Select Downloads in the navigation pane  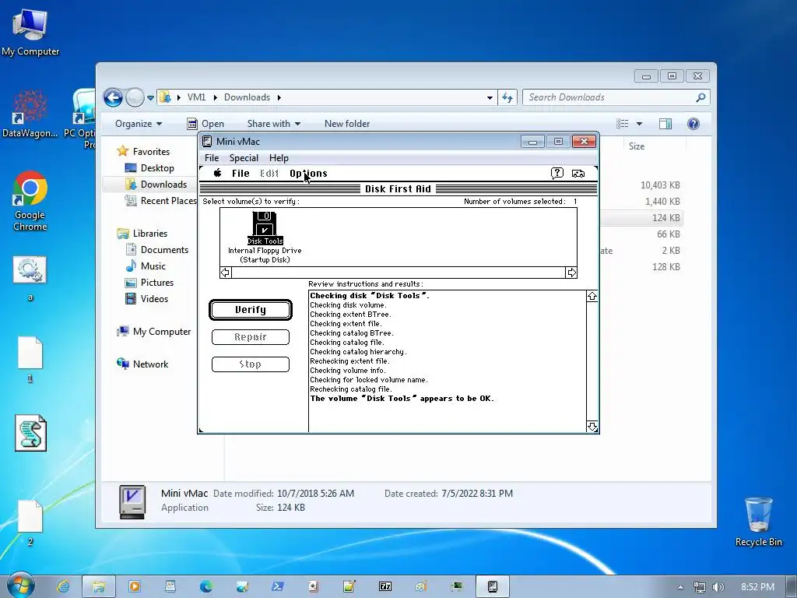[x=163, y=184]
